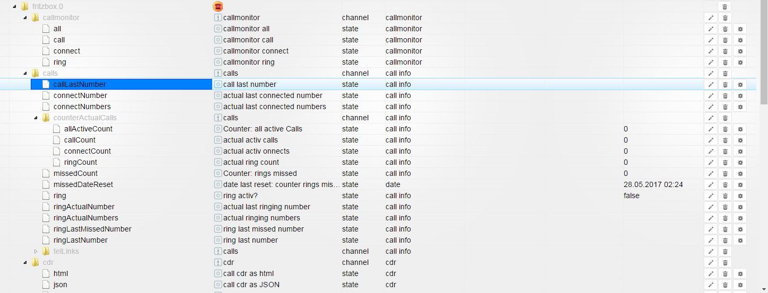
Task: Edit the connectCount state
Action: [711, 151]
